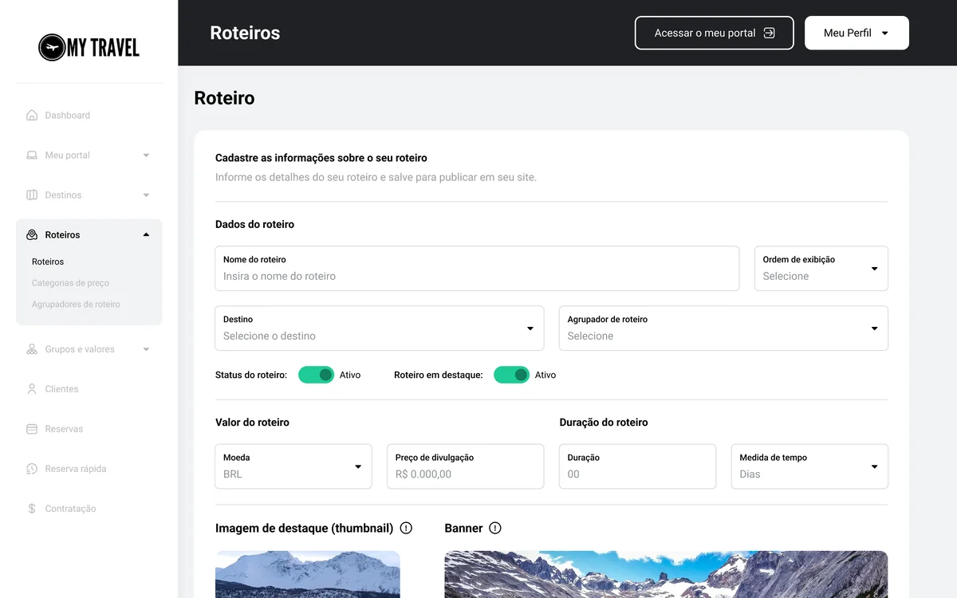The image size is (957, 598).
Task: Open the Agrupador de roteiro dropdown
Action: 723,329
